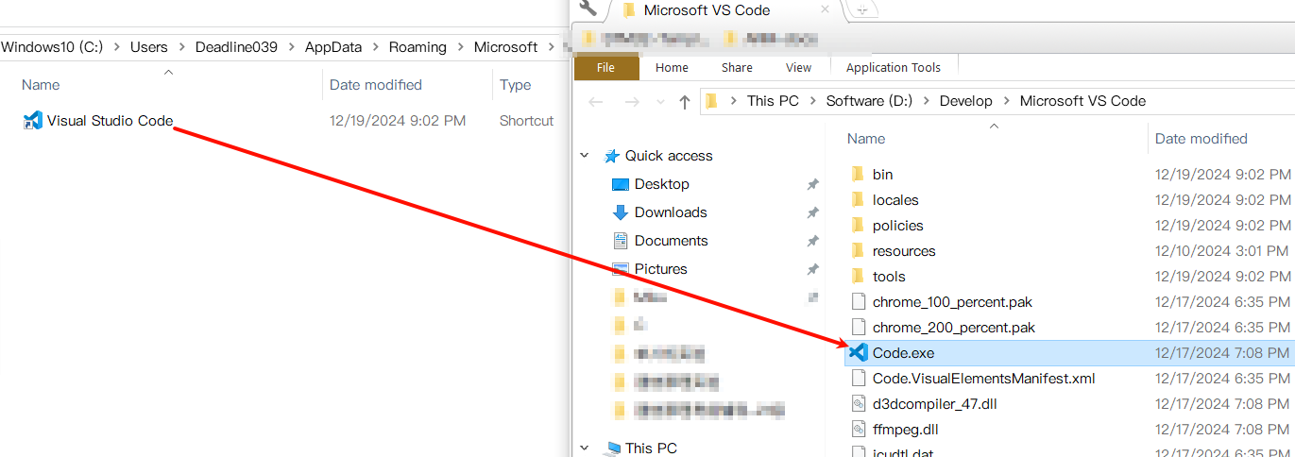Viewport: 1295px width, 457px height.
Task: Click the Roaming breadcrumb segment
Action: point(417,47)
